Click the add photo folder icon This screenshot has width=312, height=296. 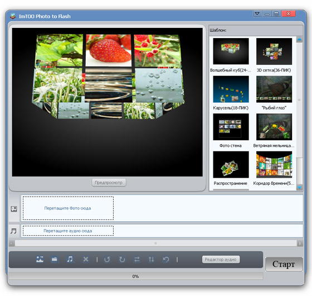point(55,259)
